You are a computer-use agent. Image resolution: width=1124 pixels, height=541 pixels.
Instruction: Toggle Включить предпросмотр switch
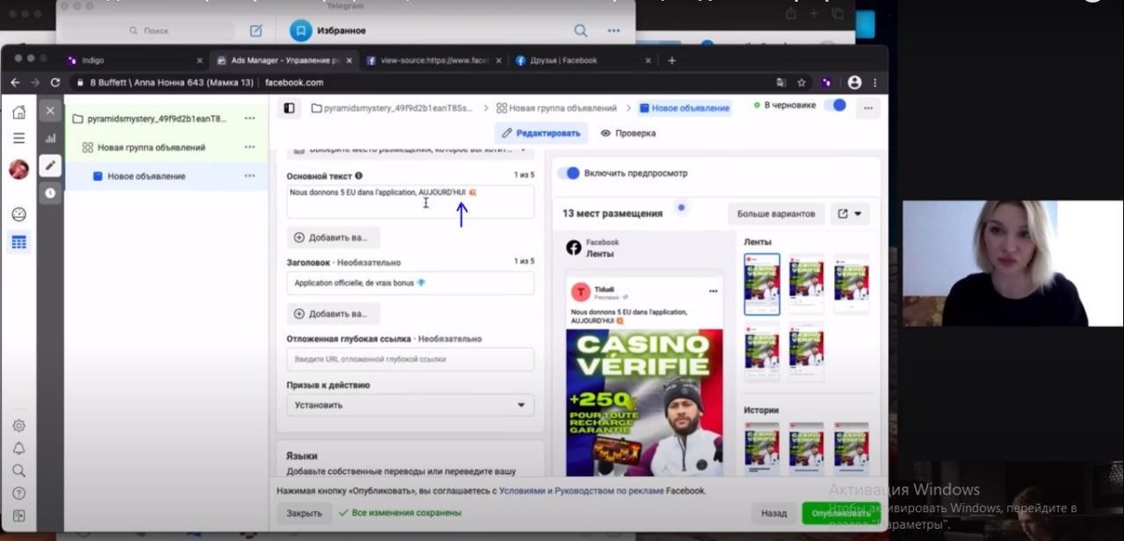569,173
